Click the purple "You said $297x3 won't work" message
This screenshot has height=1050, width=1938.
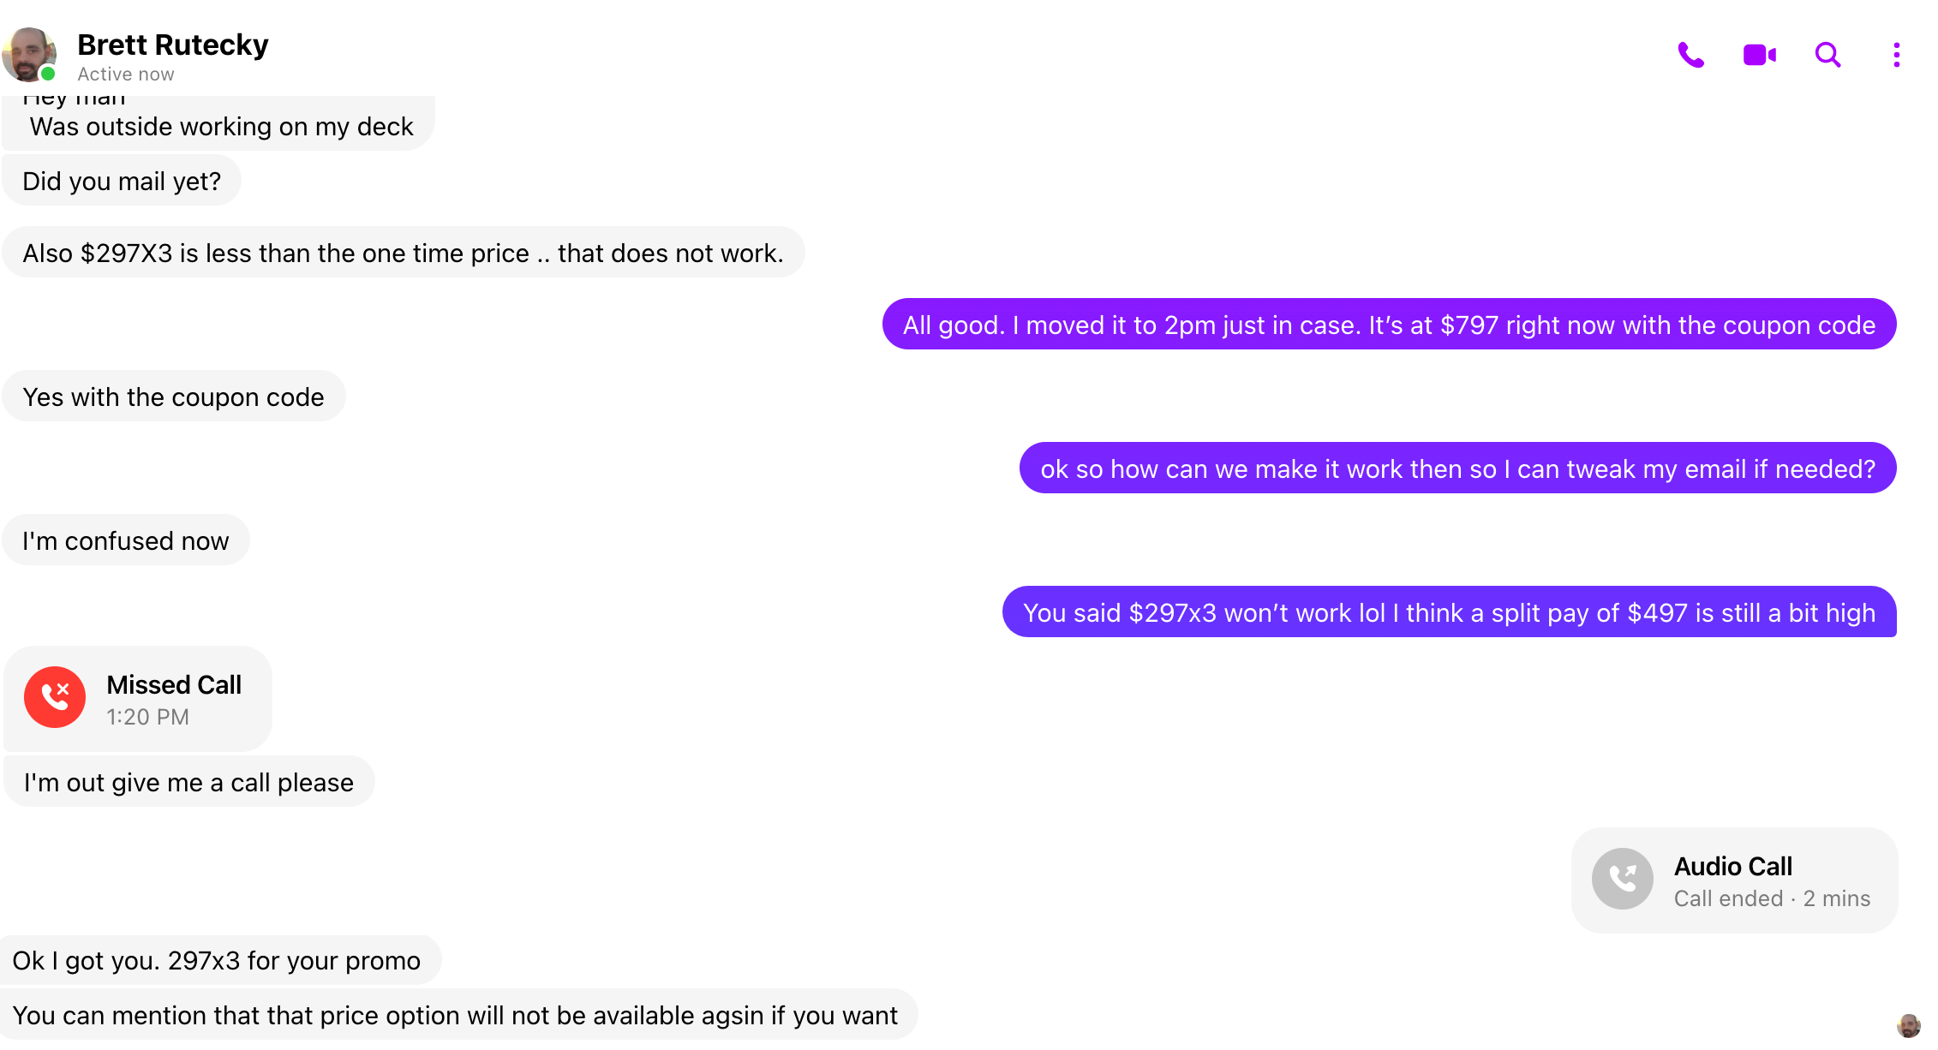(1449, 613)
